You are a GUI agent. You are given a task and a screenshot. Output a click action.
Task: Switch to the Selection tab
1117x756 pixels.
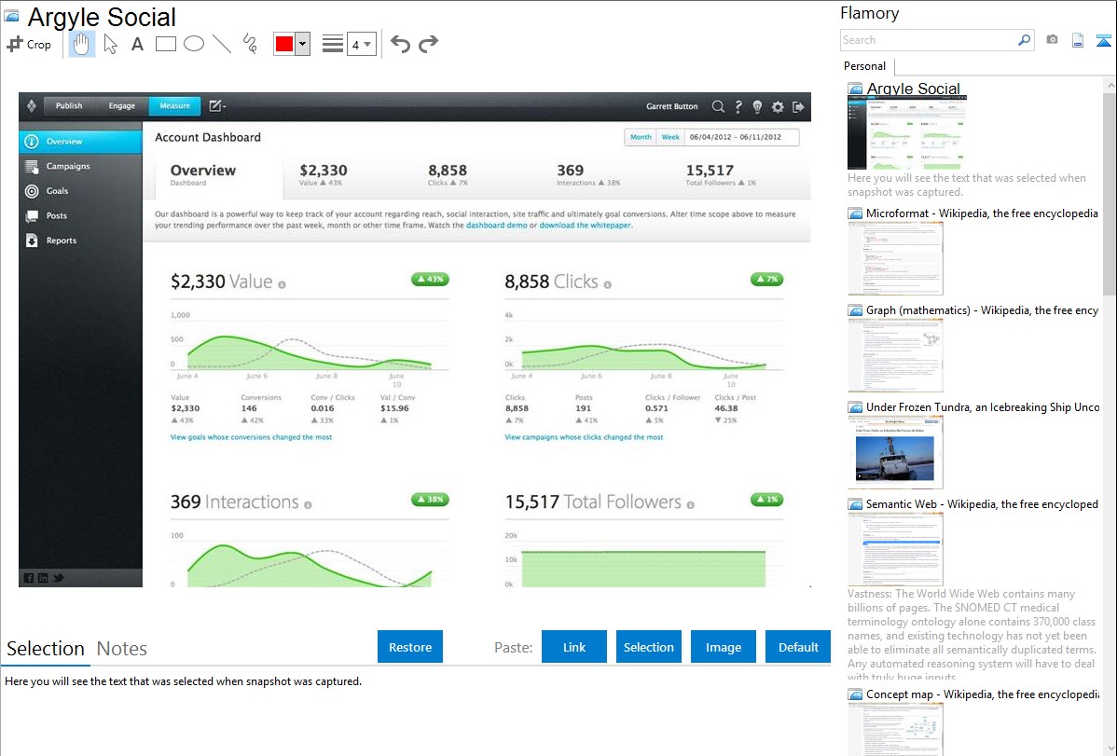coord(46,649)
